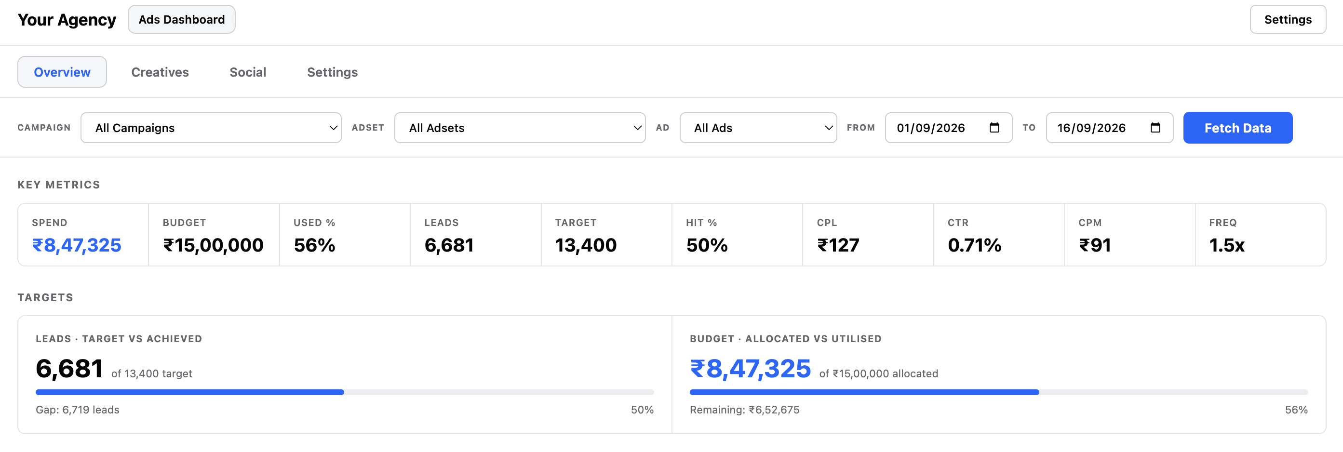Click 'Budget · Allocated vs Utilised' heading
This screenshot has height=452, width=1343.
point(786,339)
